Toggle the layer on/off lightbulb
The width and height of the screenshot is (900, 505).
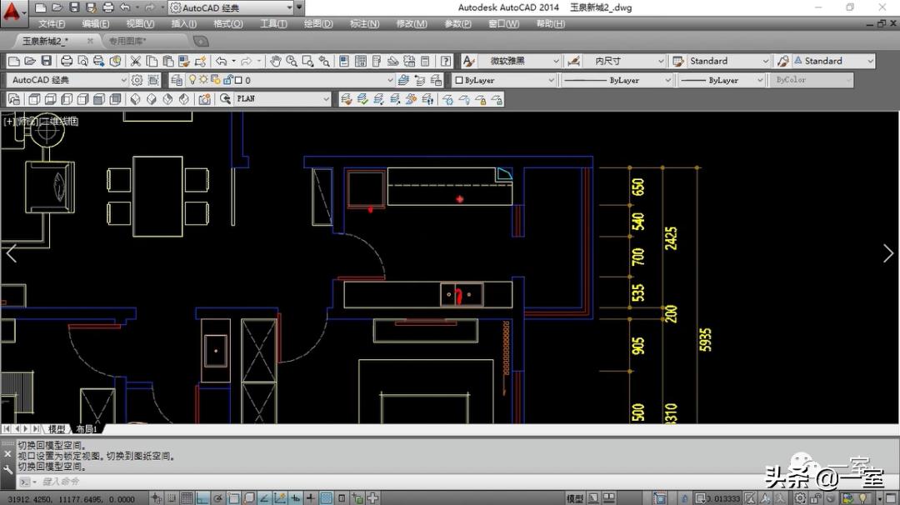[x=192, y=80]
